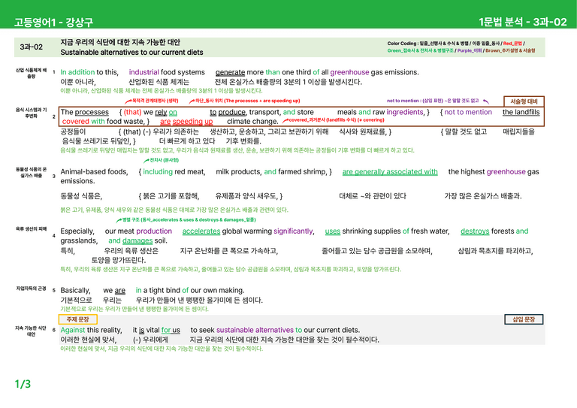
Task: Click "Green_접속사 & 전치사 & 병렬구조" legend entry
Action: pyautogui.click(x=420, y=51)
